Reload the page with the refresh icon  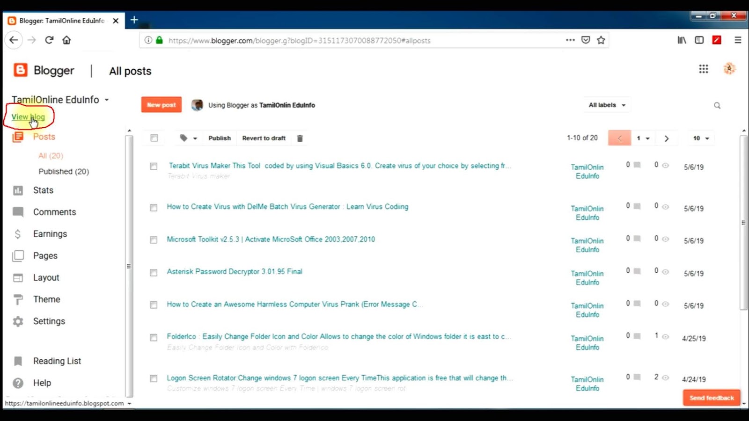click(x=49, y=40)
